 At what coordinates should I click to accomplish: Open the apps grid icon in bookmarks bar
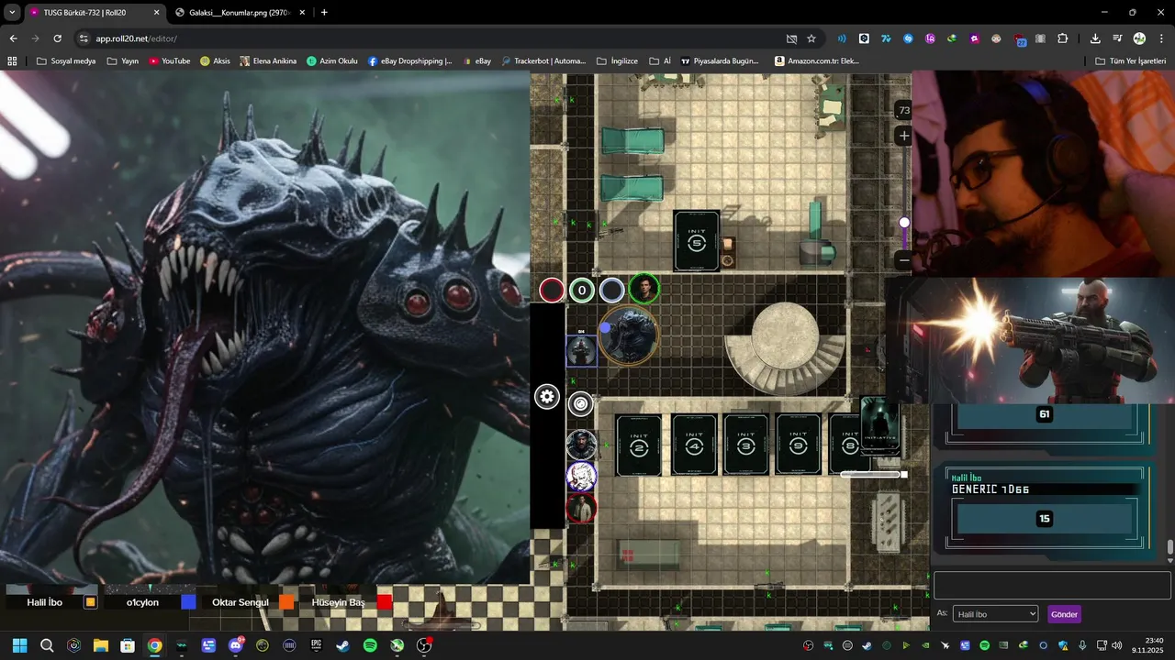pyautogui.click(x=12, y=61)
